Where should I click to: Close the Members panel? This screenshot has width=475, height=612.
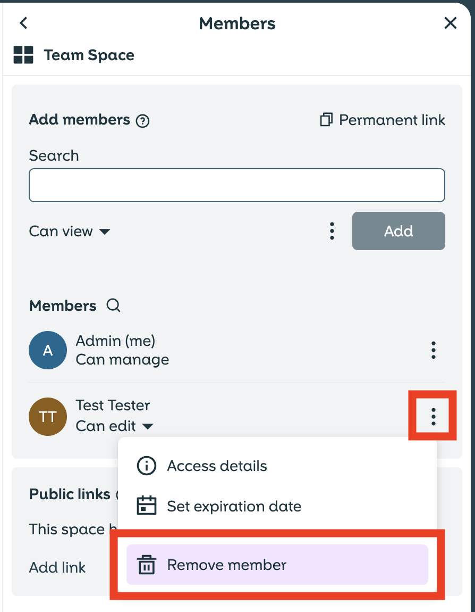(450, 23)
